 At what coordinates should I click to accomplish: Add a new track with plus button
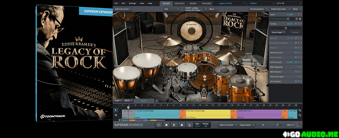(x=157, y=101)
